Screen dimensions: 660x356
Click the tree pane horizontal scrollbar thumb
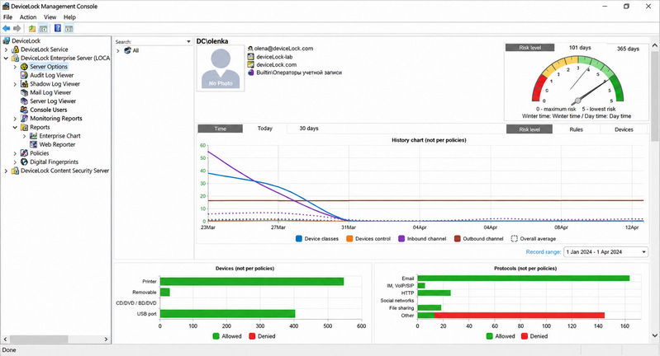pos(39,339)
